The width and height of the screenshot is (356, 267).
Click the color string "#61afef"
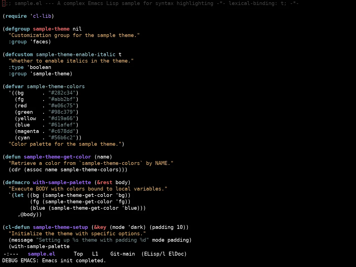62,125
